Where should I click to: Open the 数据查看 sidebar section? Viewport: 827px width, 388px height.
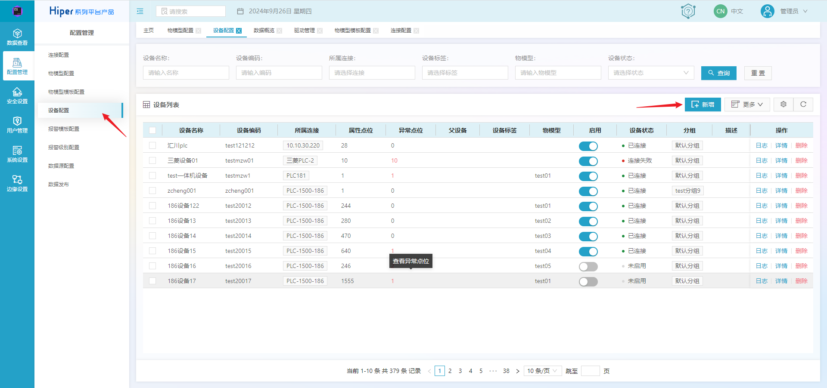click(x=17, y=37)
